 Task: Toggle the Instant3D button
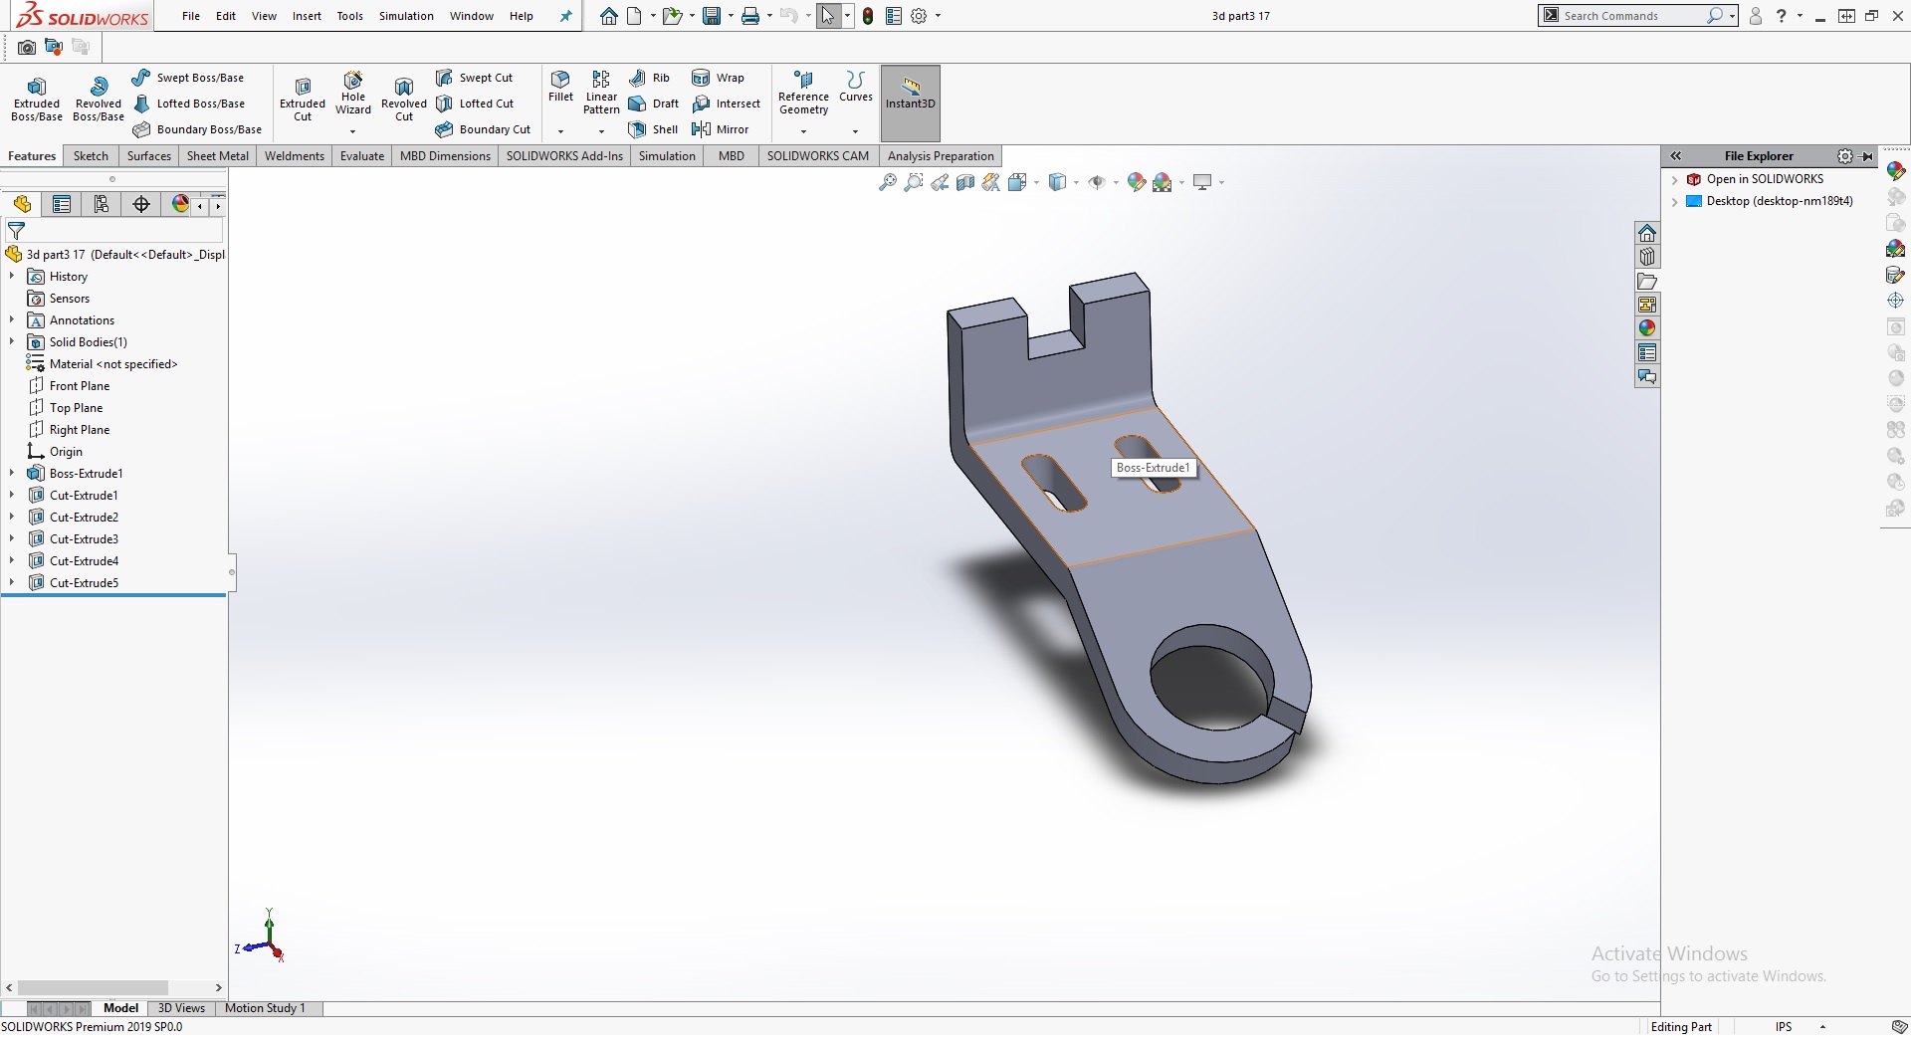point(910,95)
